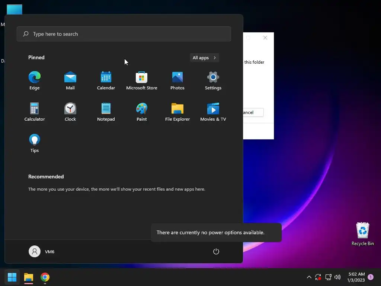This screenshot has width=381, height=286.
Task: Click the Windows Start button on taskbar
Action: click(12, 277)
